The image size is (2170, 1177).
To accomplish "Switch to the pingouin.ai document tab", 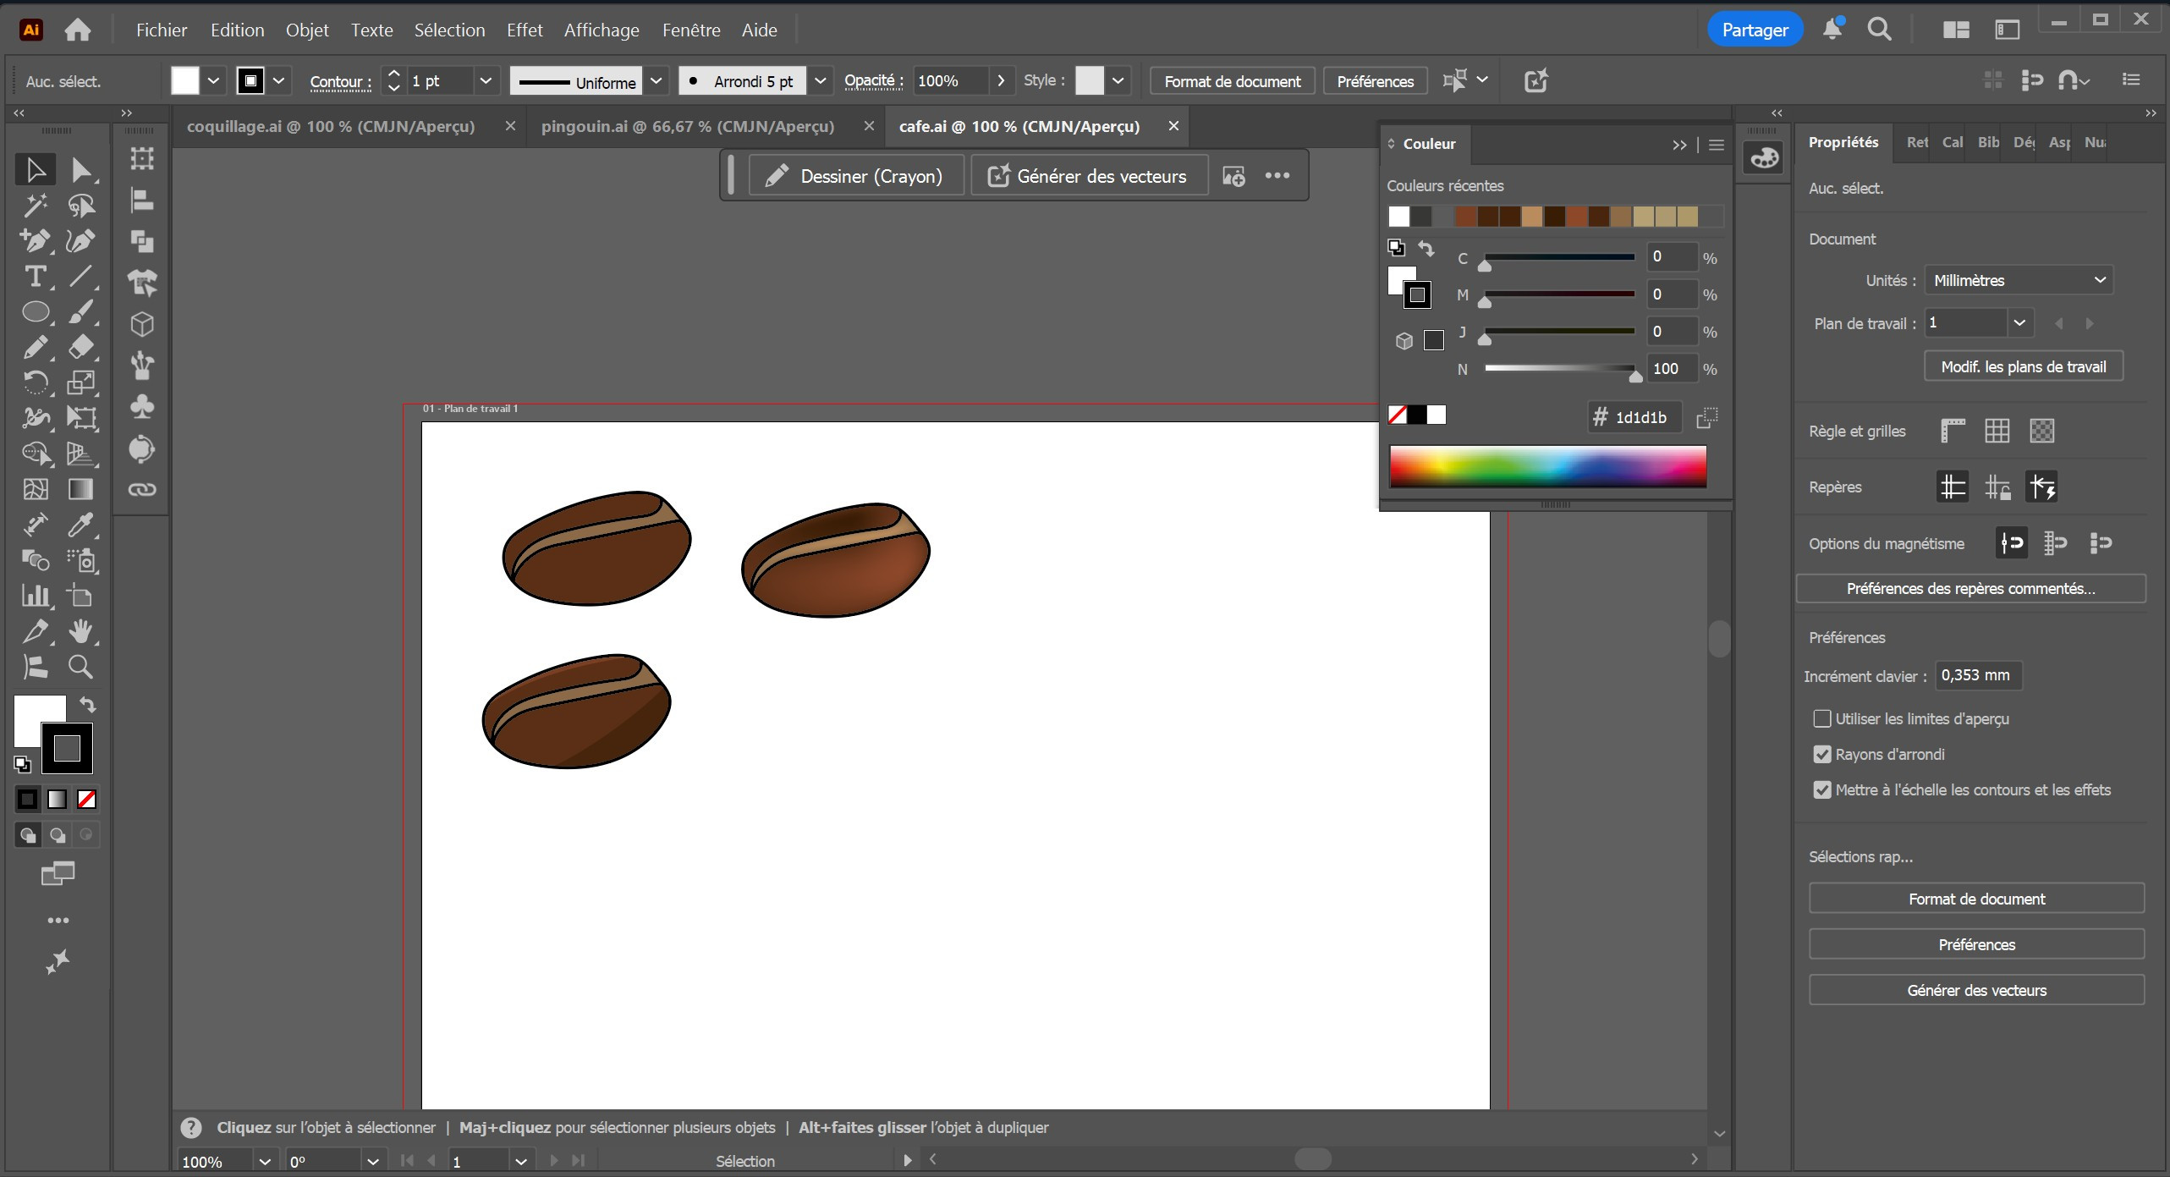I will click(x=687, y=126).
